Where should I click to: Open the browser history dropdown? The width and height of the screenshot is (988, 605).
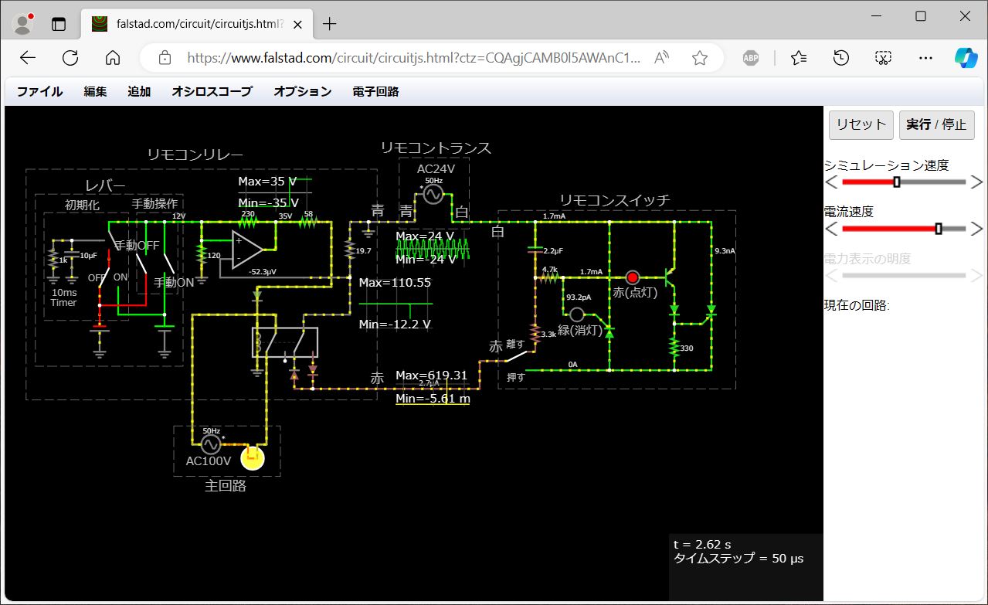coord(840,58)
